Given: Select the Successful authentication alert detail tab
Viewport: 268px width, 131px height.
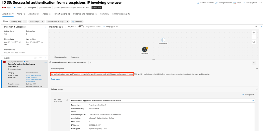Looking at the screenshot, I should pyautogui.click(x=69, y=62).
